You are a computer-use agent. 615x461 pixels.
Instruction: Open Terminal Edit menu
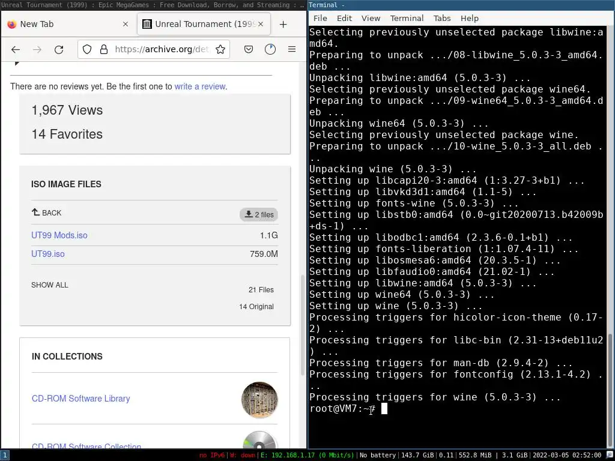point(344,19)
